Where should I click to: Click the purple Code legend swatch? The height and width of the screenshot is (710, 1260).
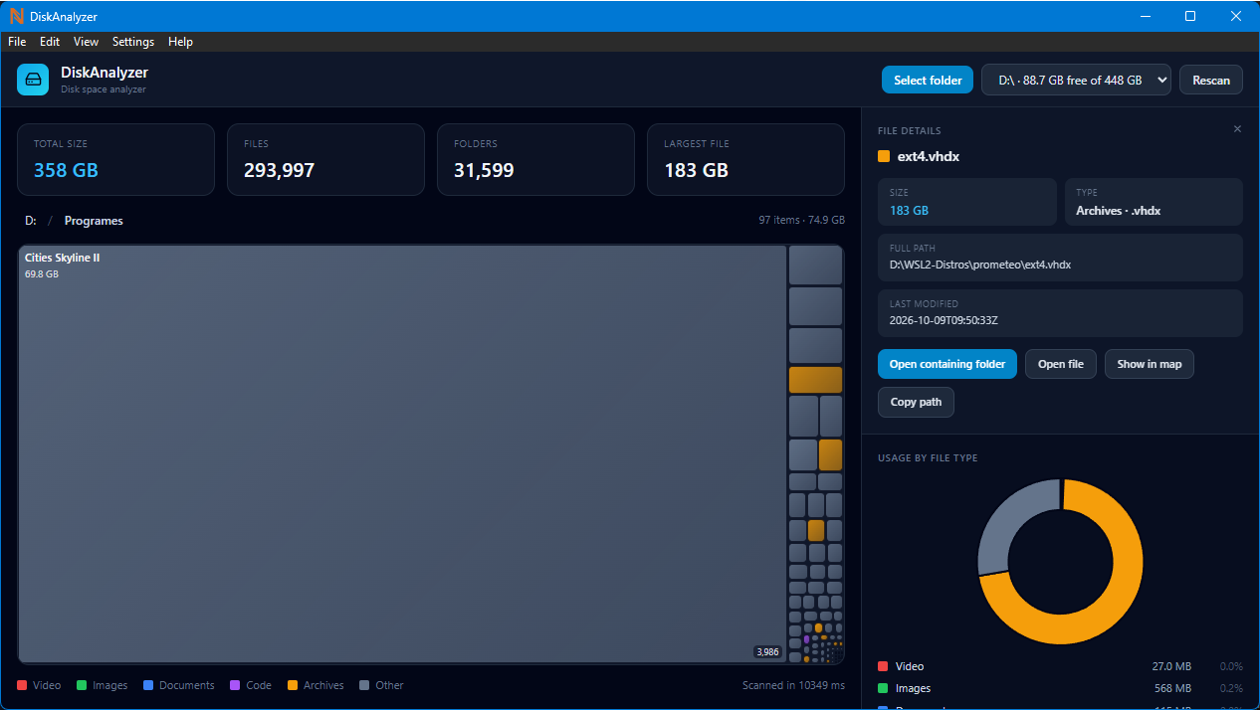(235, 685)
